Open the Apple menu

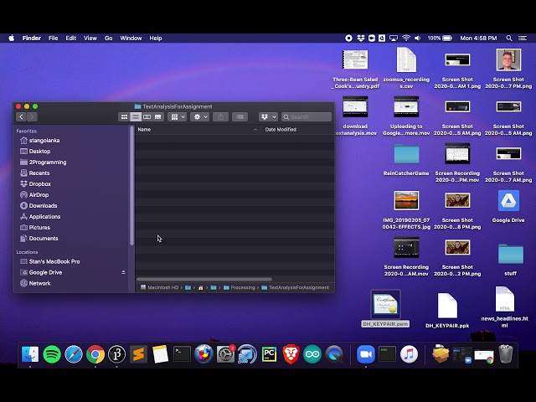coord(12,39)
